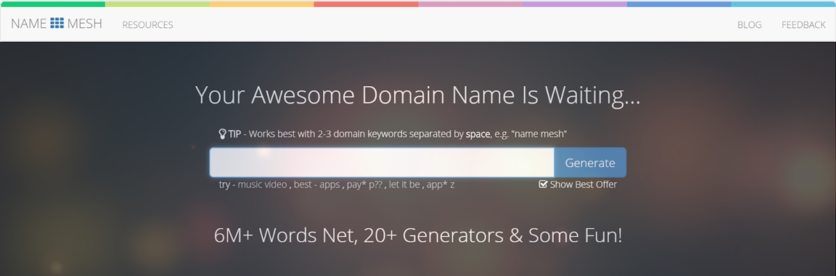This screenshot has width=836, height=276.
Task: Try the "let it be" example link
Action: [x=405, y=185]
